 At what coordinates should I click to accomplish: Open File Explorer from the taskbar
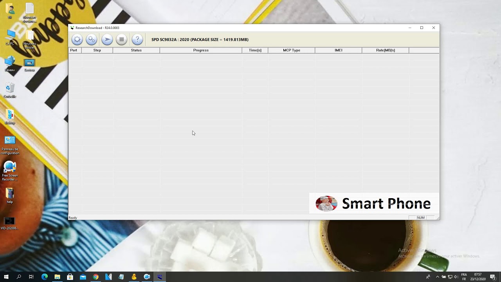pyautogui.click(x=57, y=277)
